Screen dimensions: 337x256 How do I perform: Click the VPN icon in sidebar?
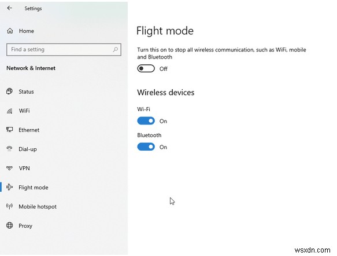(9, 168)
